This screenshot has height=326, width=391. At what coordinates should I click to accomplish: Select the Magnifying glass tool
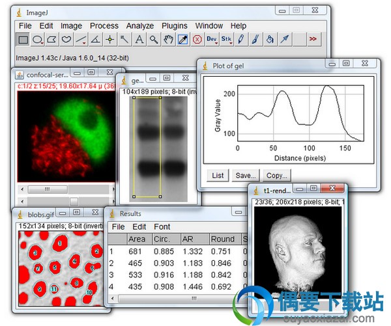pos(154,39)
